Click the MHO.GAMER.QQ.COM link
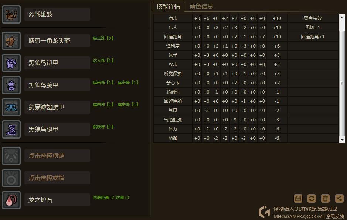This screenshot has width=347, height=220. 297,216
